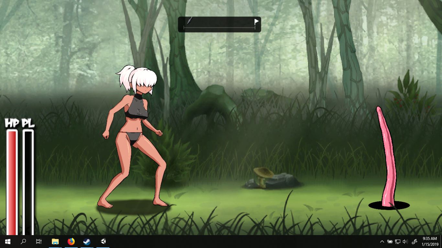The width and height of the screenshot is (442, 248).
Task: Open Task View from the taskbar
Action: pyautogui.click(x=39, y=242)
